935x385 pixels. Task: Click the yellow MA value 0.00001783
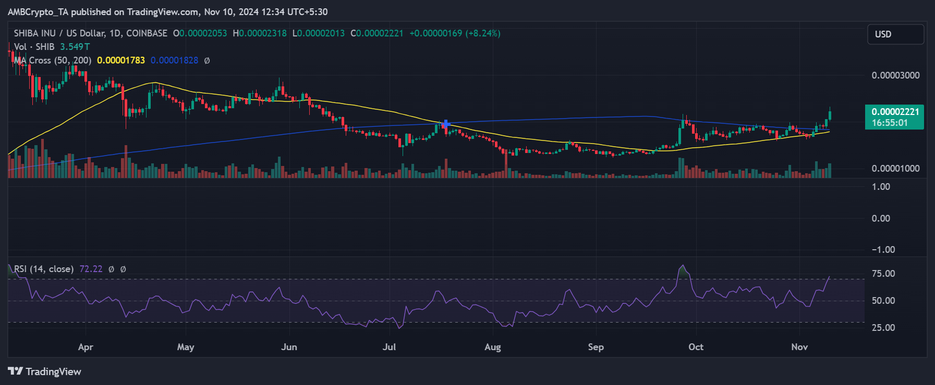(x=121, y=60)
